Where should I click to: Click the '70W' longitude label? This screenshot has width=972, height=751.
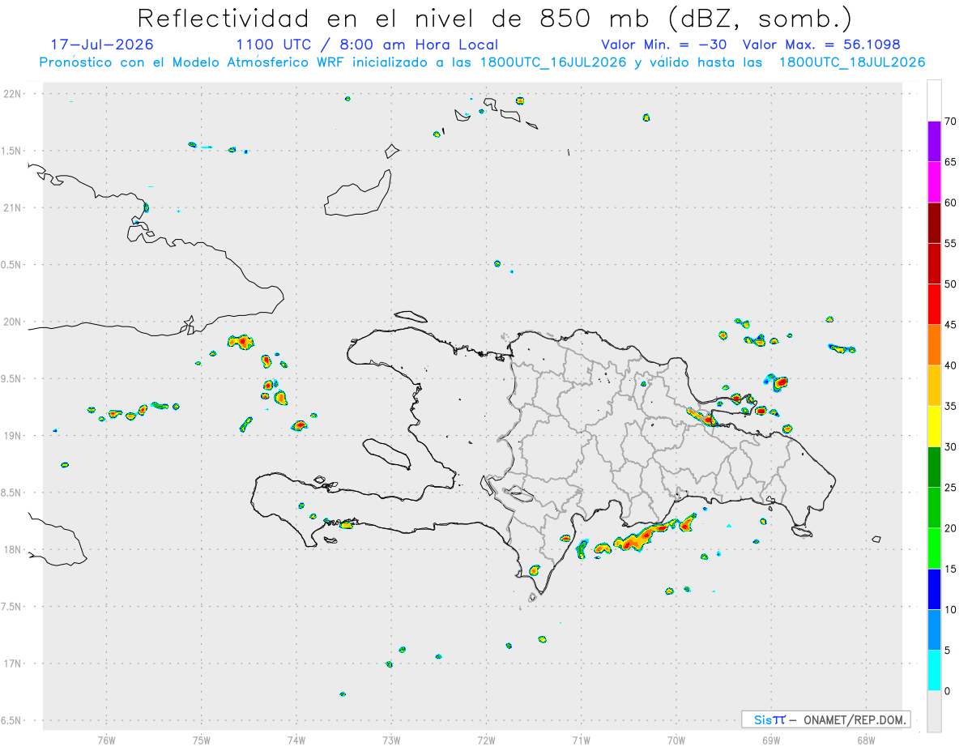pyautogui.click(x=676, y=740)
